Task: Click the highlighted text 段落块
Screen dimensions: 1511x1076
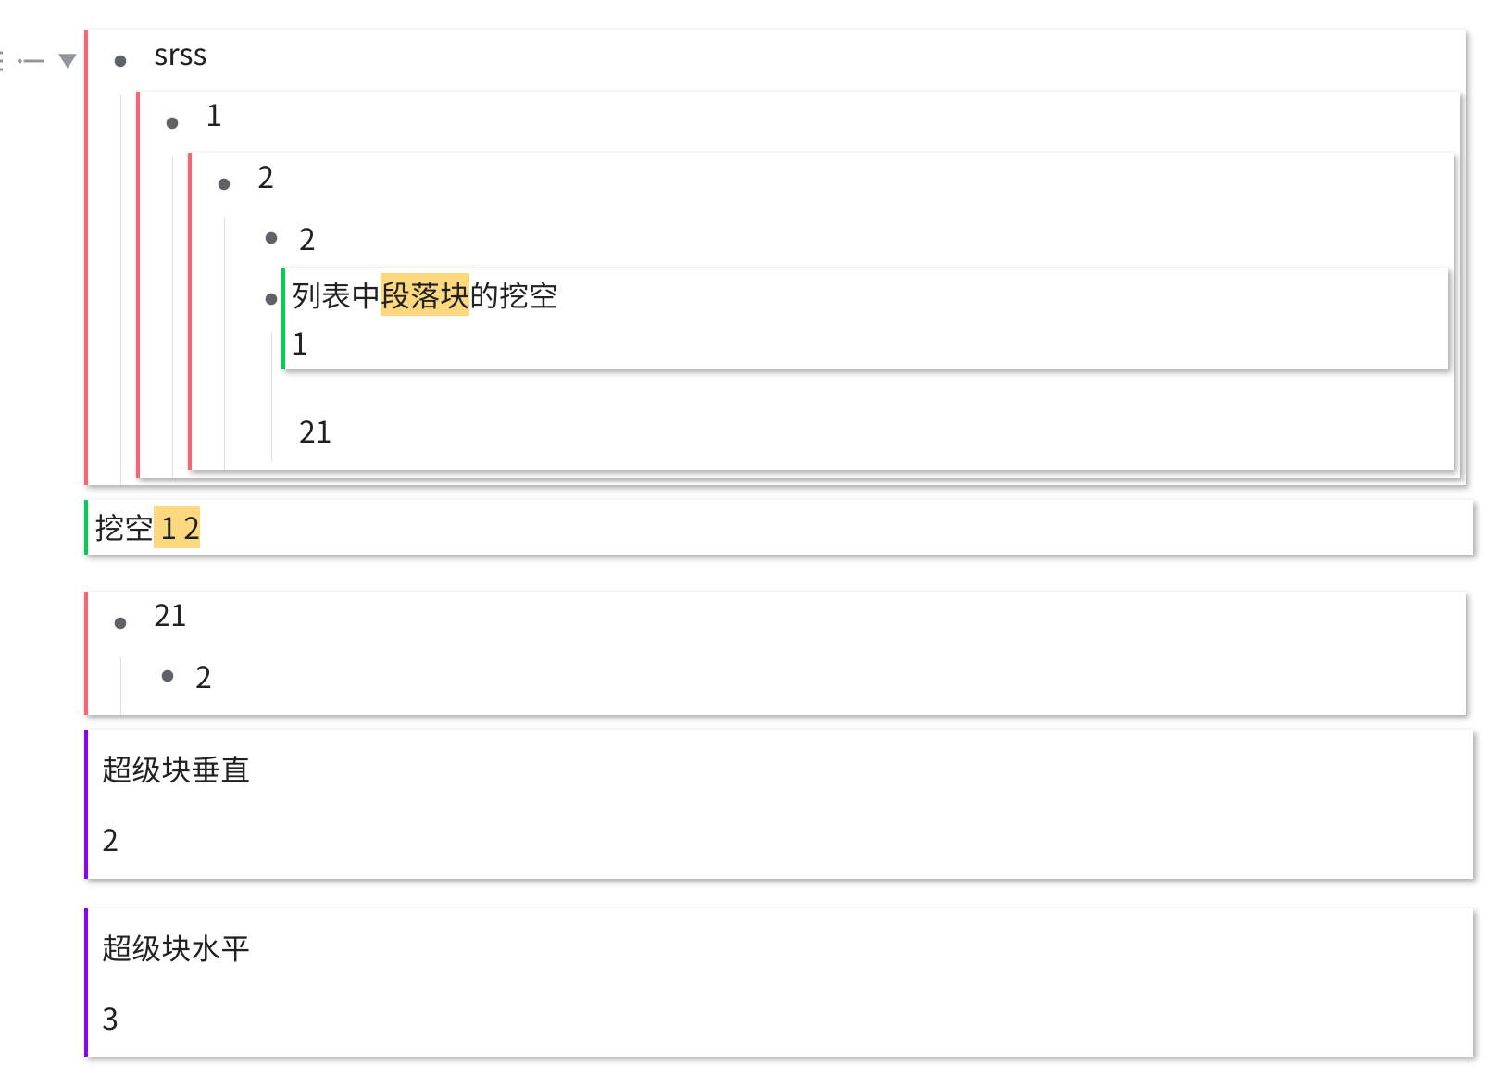Action: (424, 295)
